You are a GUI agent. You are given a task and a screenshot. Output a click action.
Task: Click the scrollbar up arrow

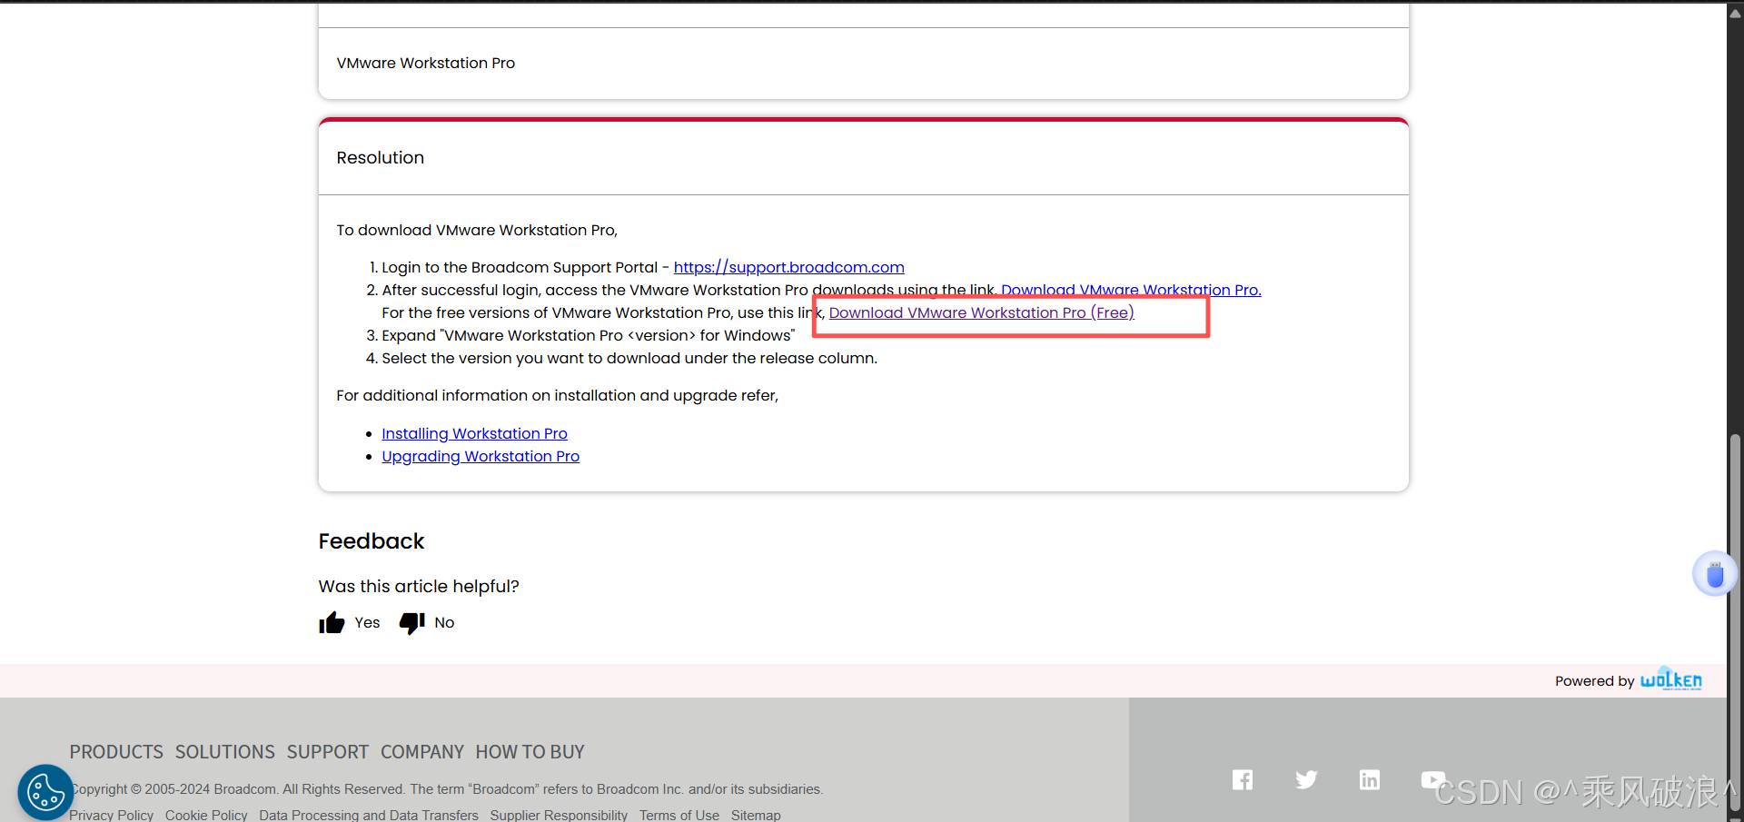[1735, 13]
